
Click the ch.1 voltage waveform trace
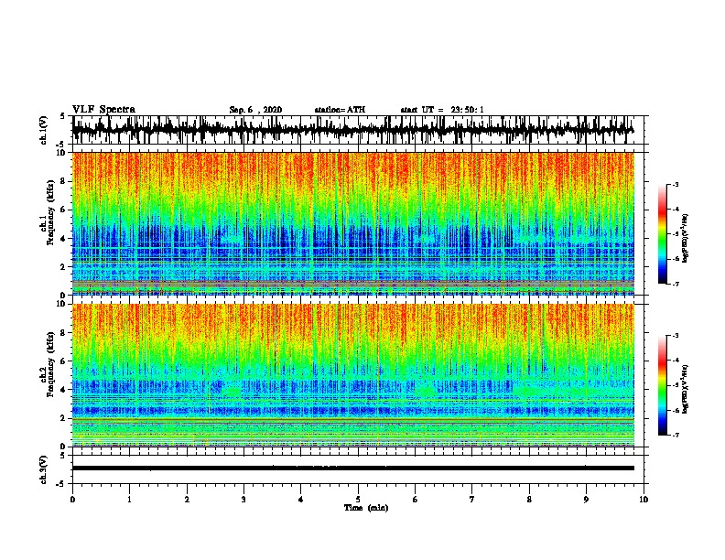pyautogui.click(x=353, y=129)
